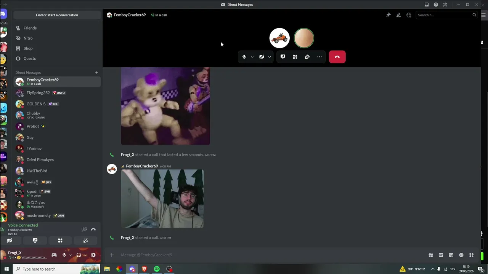Image resolution: width=488 pixels, height=274 pixels.
Task: Expand microphone options arrow in call controls
Action: coord(252,57)
